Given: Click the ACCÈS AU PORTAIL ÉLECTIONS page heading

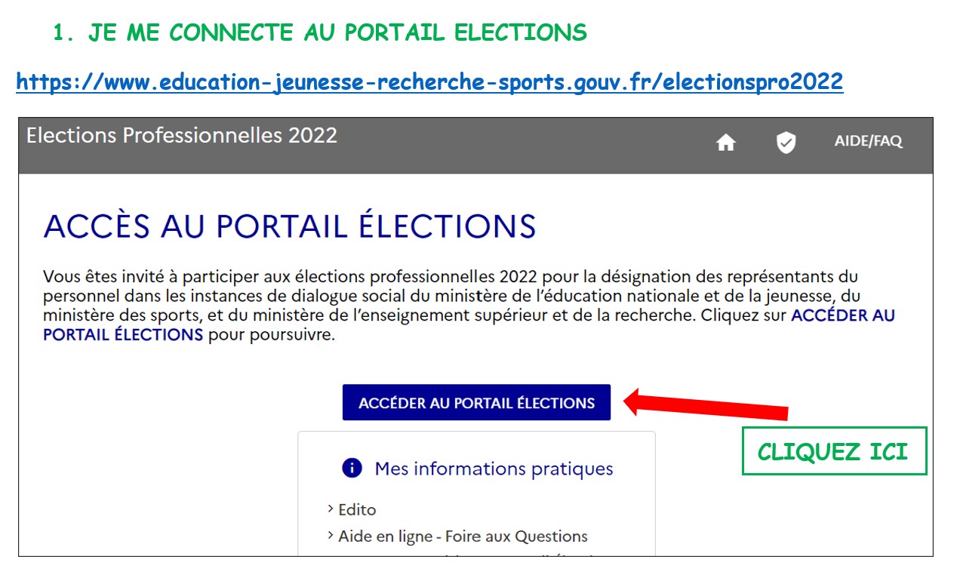Looking at the screenshot, I should [x=290, y=226].
